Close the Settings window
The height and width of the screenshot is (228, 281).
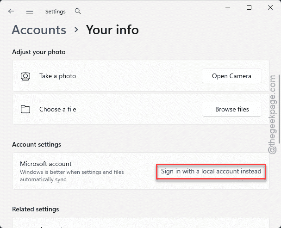click(x=270, y=7)
